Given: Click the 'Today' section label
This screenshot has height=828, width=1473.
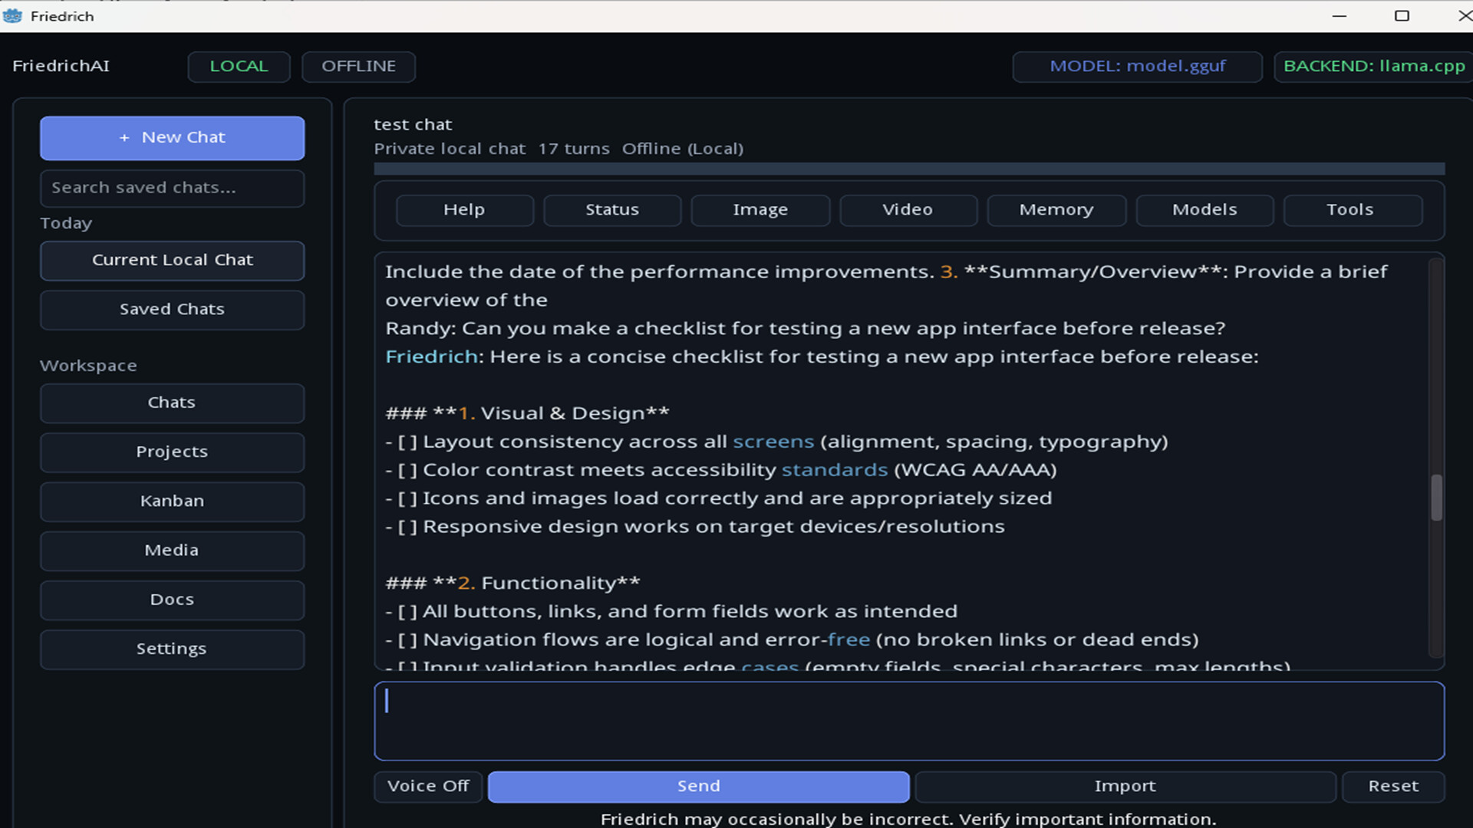Looking at the screenshot, I should (x=66, y=224).
